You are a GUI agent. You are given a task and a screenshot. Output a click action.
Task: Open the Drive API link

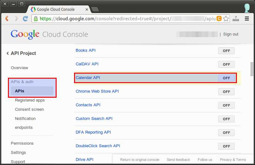pyautogui.click(x=85, y=159)
